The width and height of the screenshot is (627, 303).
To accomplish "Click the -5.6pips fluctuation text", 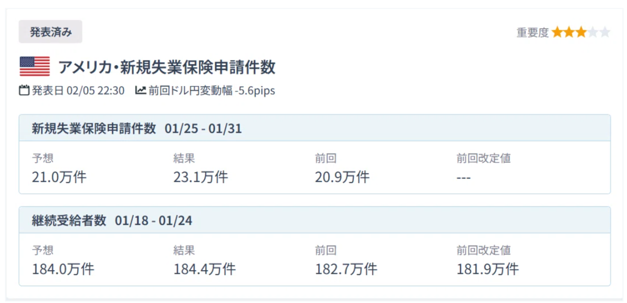I will 255,91.
